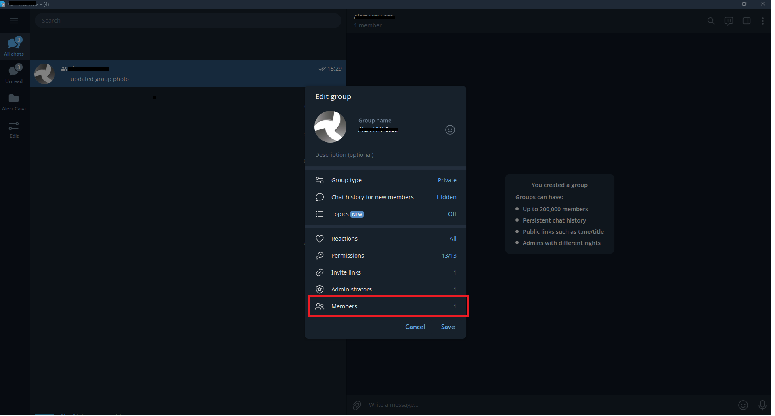
Task: Toggle the right sidebar panel icon
Action: tap(746, 21)
